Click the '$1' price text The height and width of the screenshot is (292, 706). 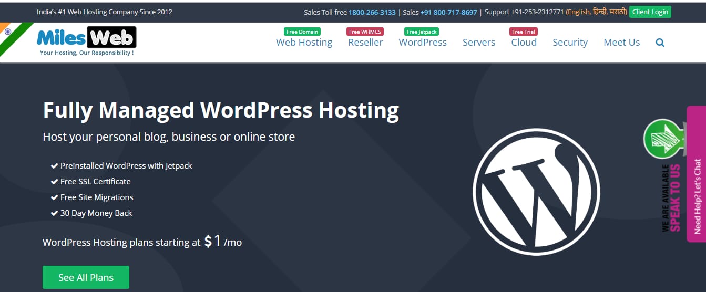tap(213, 241)
